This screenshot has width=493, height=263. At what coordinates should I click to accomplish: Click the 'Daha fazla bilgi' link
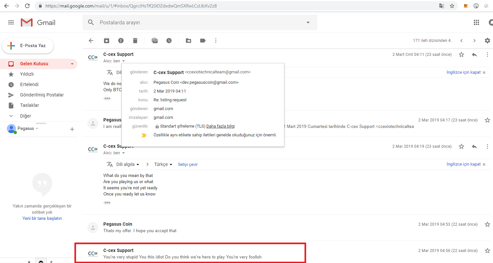[x=220, y=126]
